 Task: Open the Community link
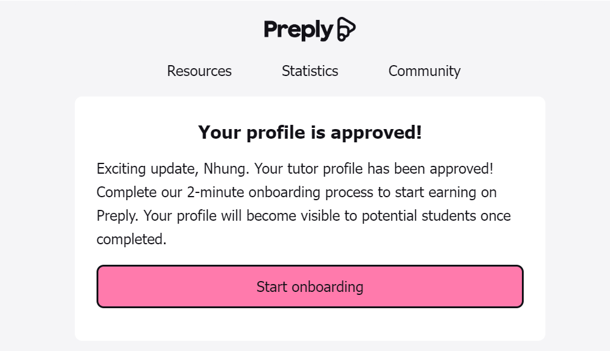pos(424,71)
